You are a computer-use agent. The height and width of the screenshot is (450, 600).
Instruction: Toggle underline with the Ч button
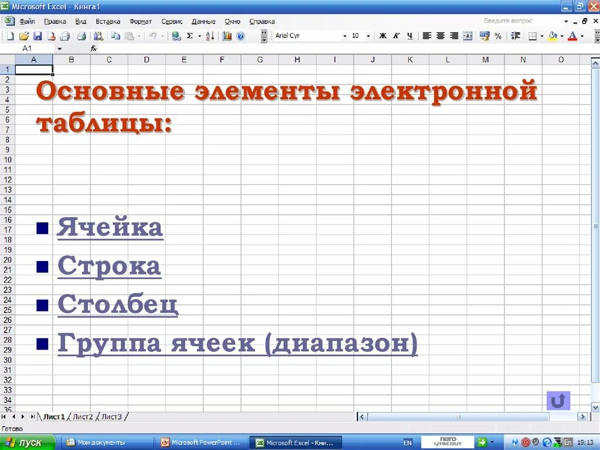410,36
